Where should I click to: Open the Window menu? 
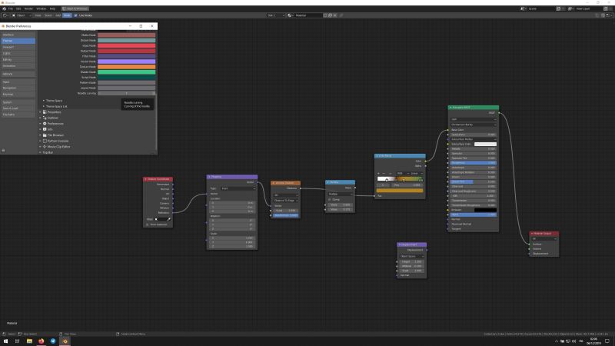coord(42,8)
